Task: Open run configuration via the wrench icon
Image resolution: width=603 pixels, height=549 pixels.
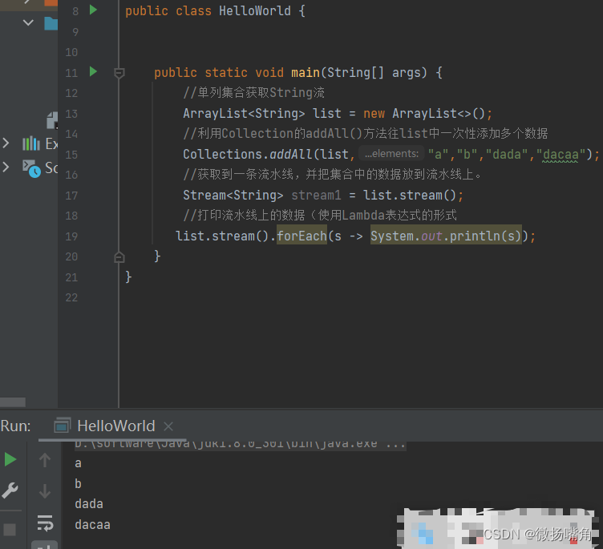Action: point(10,490)
